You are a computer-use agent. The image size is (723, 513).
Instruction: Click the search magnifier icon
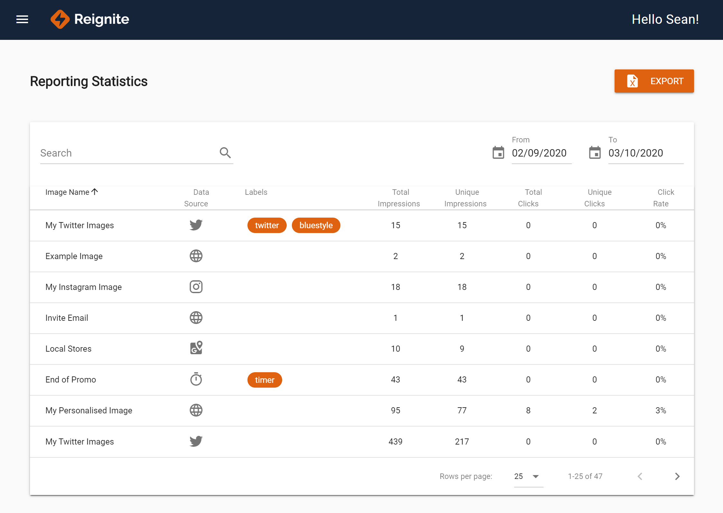[x=225, y=153]
